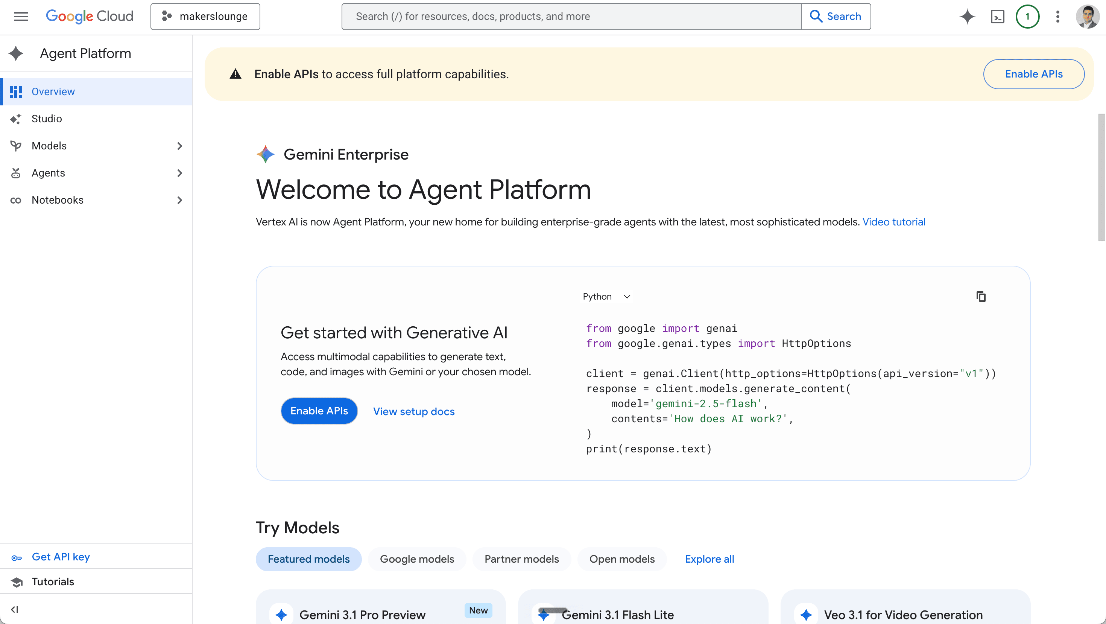
Task: Expand the Notebooks submenu chevron
Action: [x=179, y=200]
